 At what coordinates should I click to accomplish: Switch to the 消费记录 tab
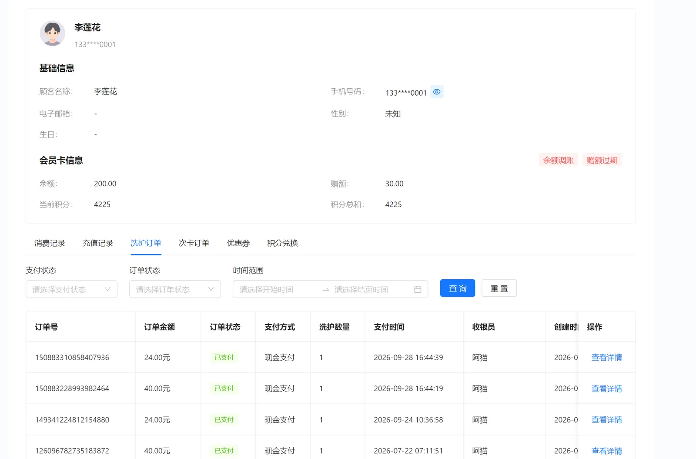click(x=50, y=243)
